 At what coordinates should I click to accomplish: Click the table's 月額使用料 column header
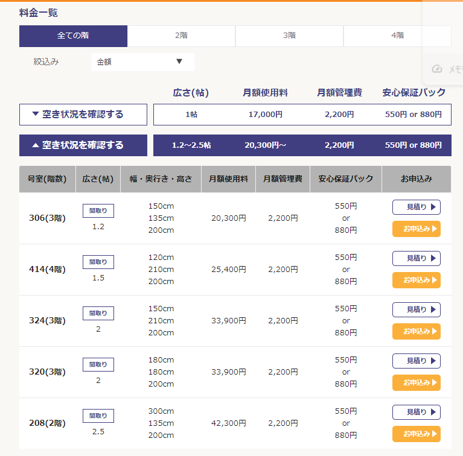(x=229, y=179)
